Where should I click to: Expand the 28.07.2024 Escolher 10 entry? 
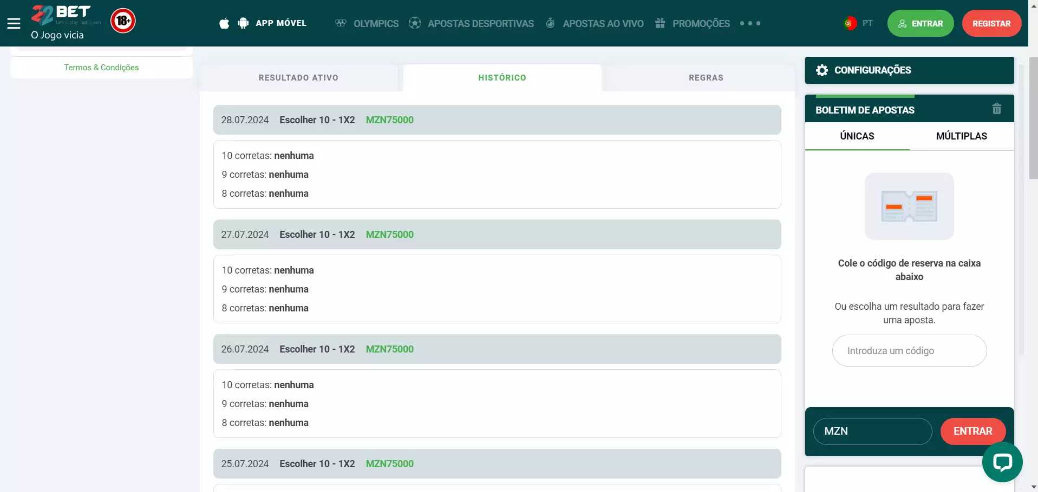coord(497,120)
